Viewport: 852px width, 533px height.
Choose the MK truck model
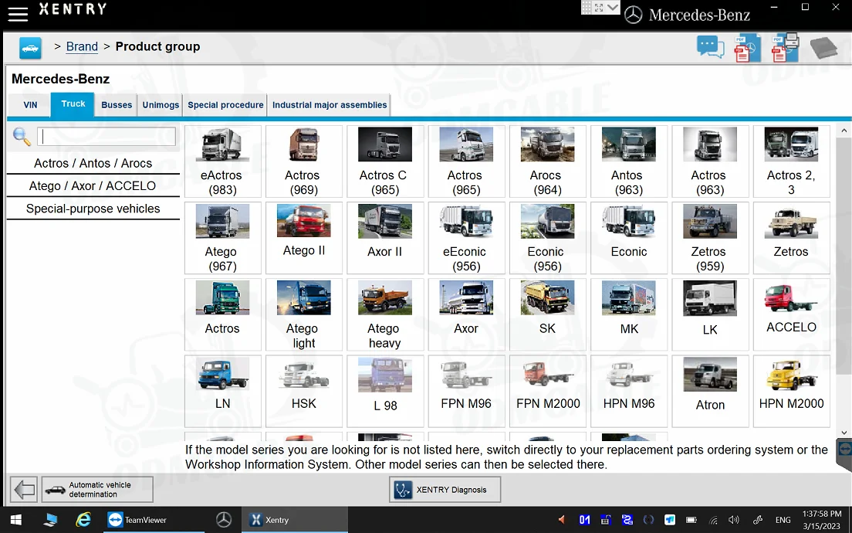[x=629, y=314]
